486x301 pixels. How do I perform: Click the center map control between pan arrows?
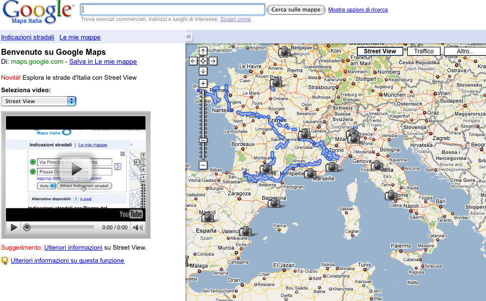coord(203,61)
